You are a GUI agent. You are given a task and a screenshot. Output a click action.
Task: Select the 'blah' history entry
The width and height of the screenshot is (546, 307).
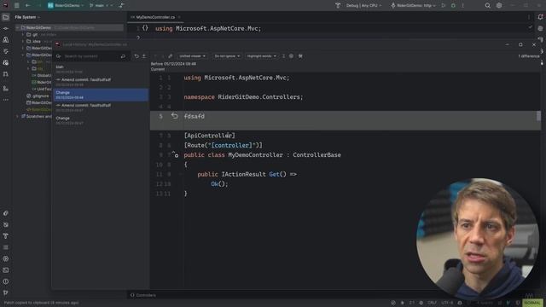101,69
